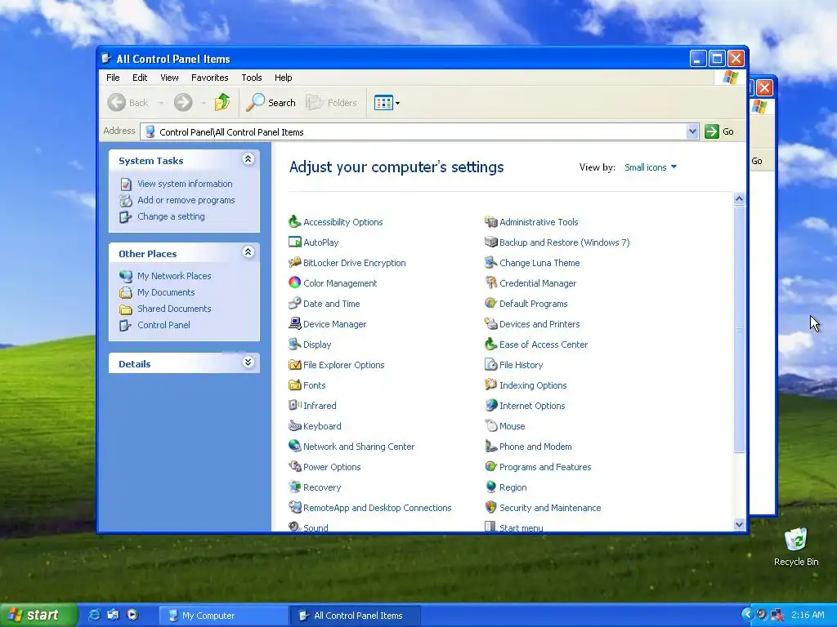Open the Accessibility Options icon
The width and height of the screenshot is (837, 627).
click(x=294, y=222)
